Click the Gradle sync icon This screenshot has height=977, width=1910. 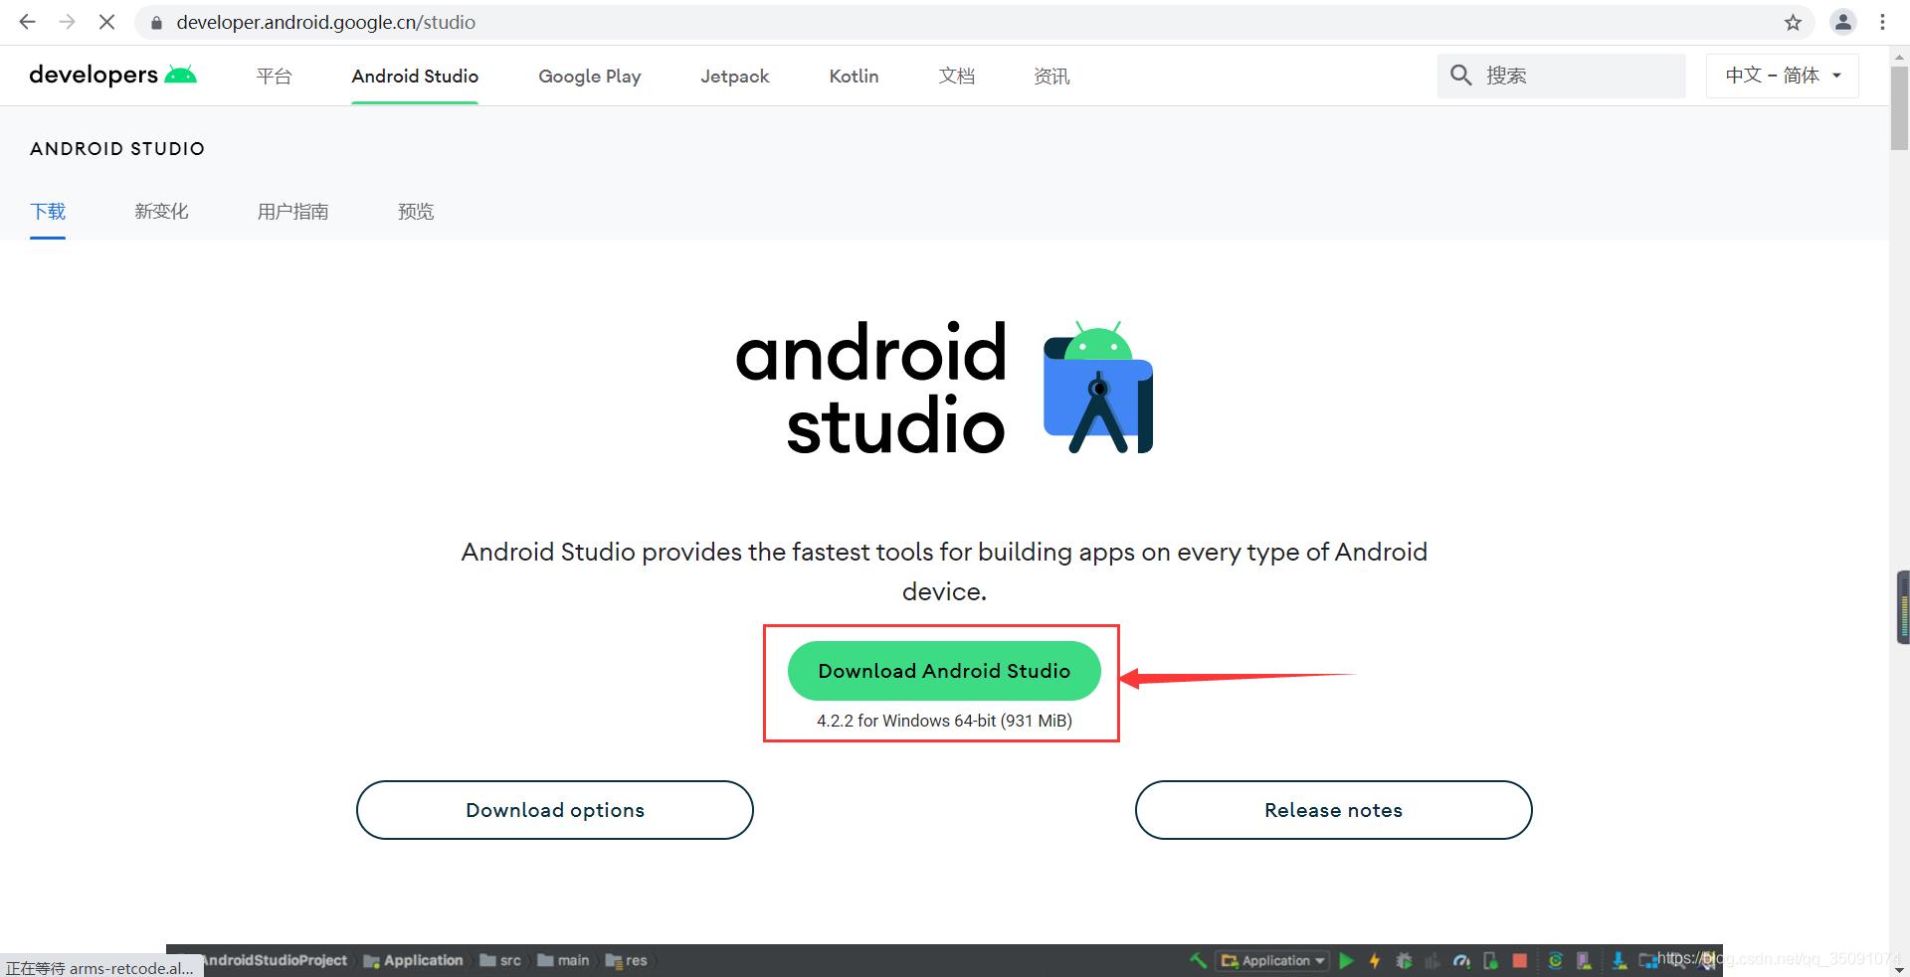tap(1555, 960)
